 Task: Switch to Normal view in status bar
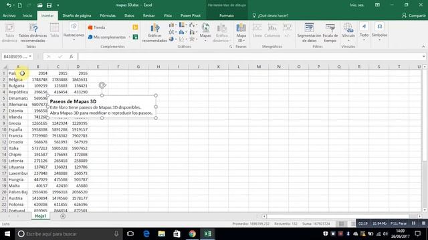pyautogui.click(x=341, y=224)
